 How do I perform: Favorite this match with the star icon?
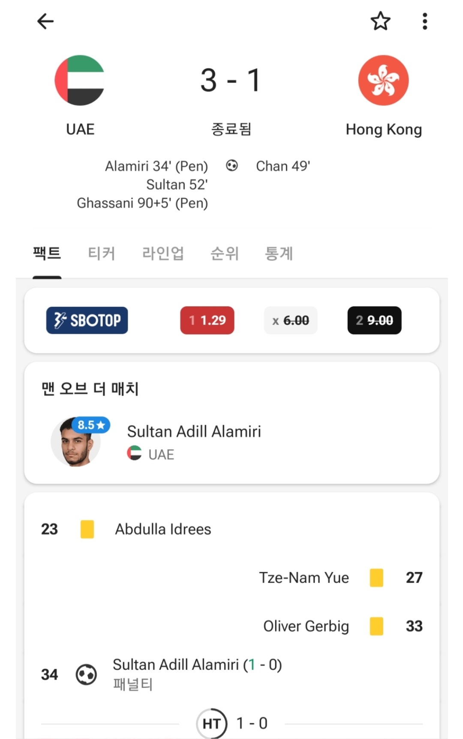click(x=380, y=21)
